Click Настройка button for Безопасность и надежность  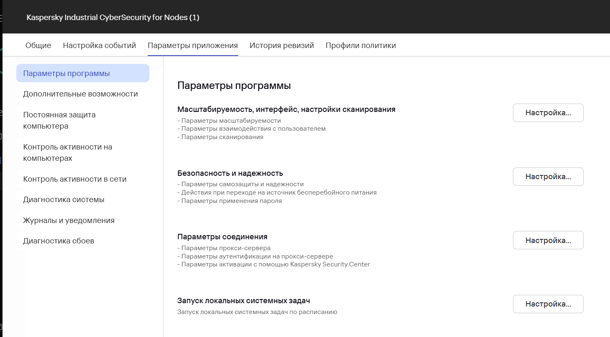[x=548, y=177]
